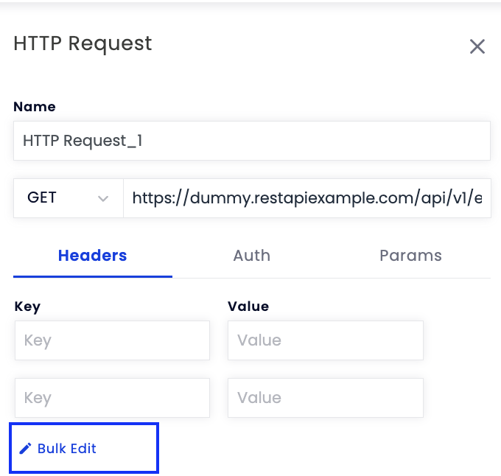Open Bulk Edit for headers
This screenshot has width=501, height=476.
(84, 448)
